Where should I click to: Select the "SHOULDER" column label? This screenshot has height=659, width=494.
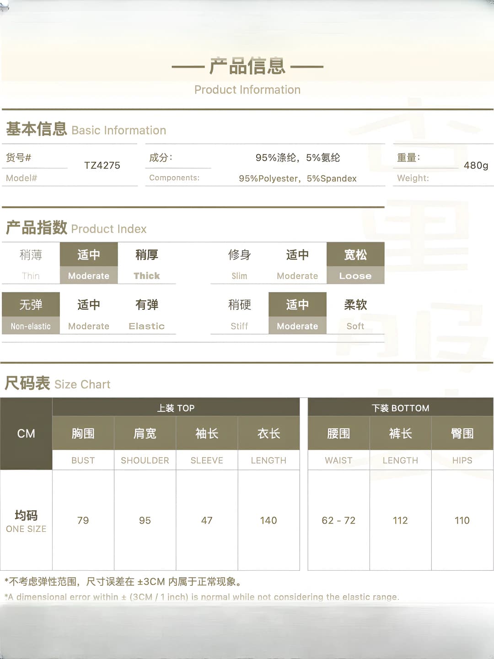(x=145, y=460)
